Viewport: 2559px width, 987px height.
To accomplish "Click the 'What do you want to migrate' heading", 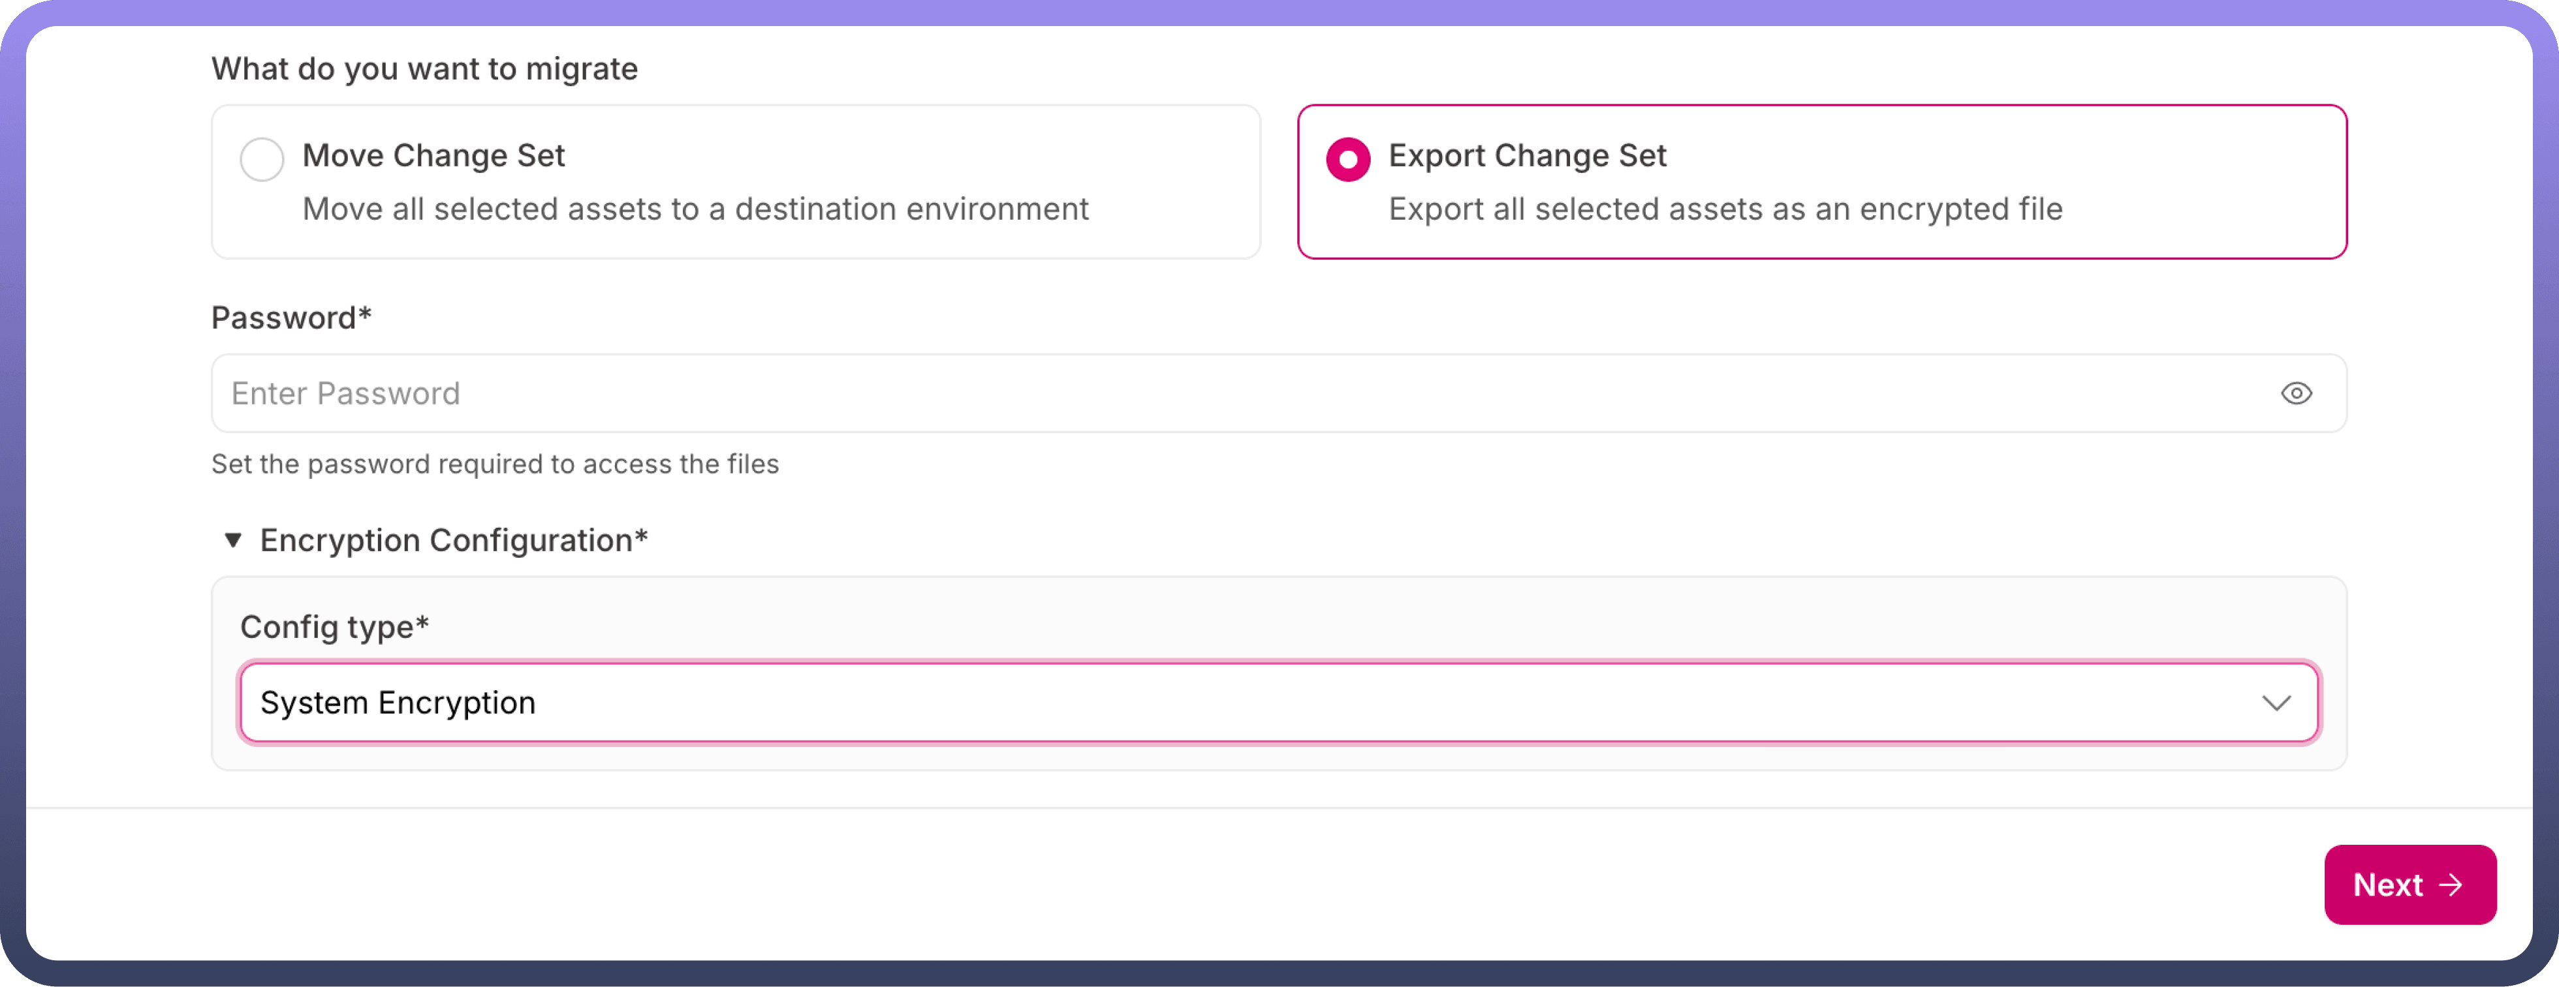I will [x=424, y=68].
